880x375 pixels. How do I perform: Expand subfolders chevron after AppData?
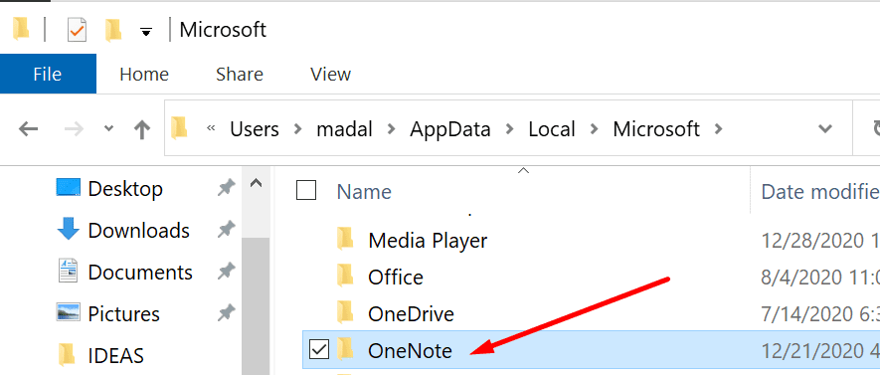(x=509, y=129)
